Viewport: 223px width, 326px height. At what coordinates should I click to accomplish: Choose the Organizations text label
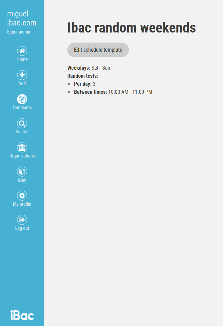22,156
